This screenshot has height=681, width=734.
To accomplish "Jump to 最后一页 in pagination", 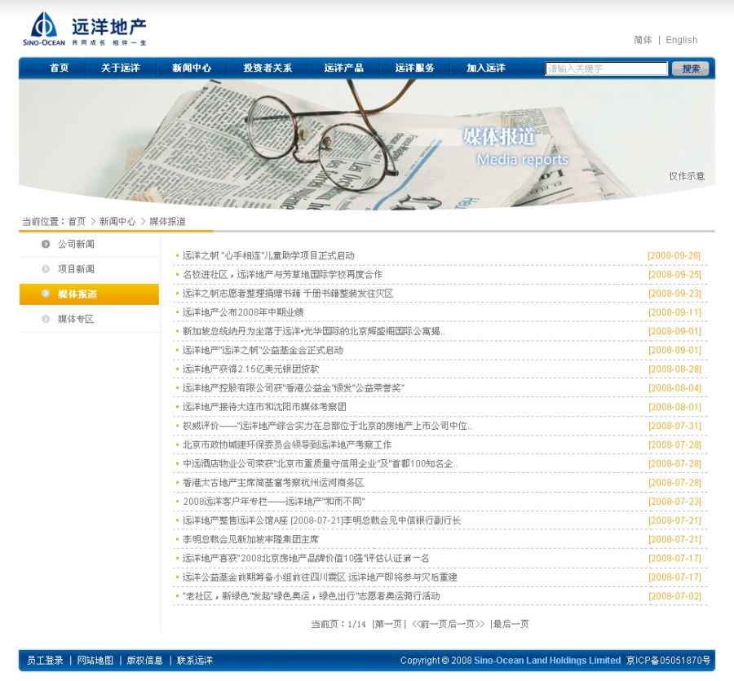I will click(x=511, y=624).
